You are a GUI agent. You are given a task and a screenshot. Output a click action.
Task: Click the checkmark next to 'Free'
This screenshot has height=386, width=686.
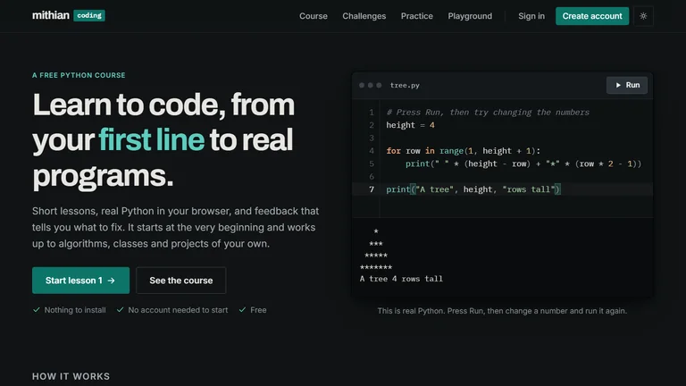242,310
